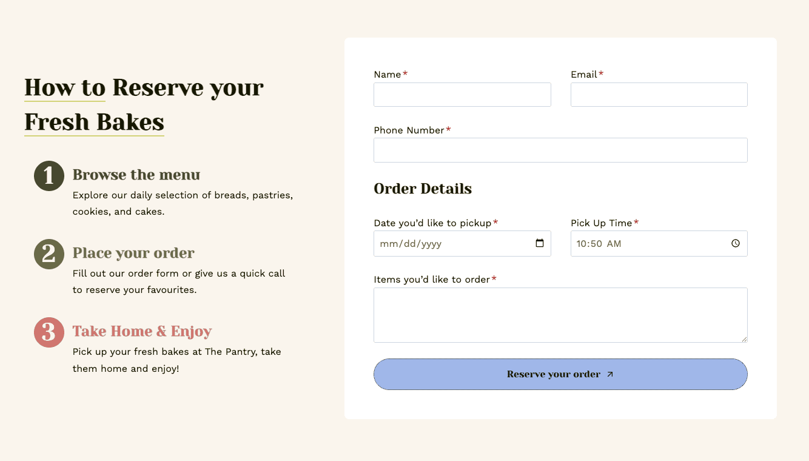Click the clock icon in Pick Up Time
The width and height of the screenshot is (809, 461).
point(736,243)
